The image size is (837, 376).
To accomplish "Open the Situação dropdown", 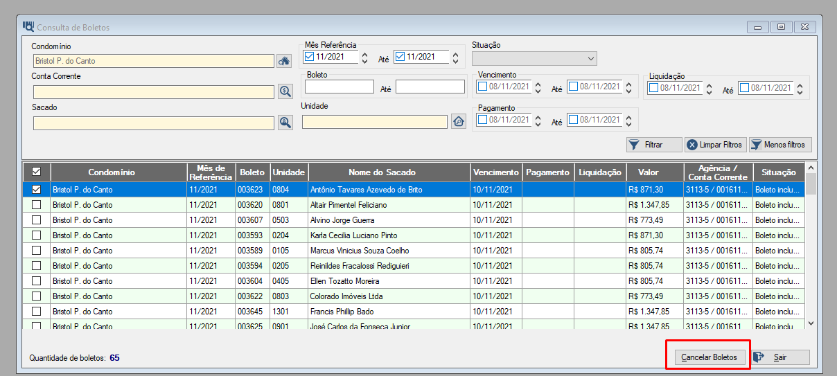I will coord(534,58).
